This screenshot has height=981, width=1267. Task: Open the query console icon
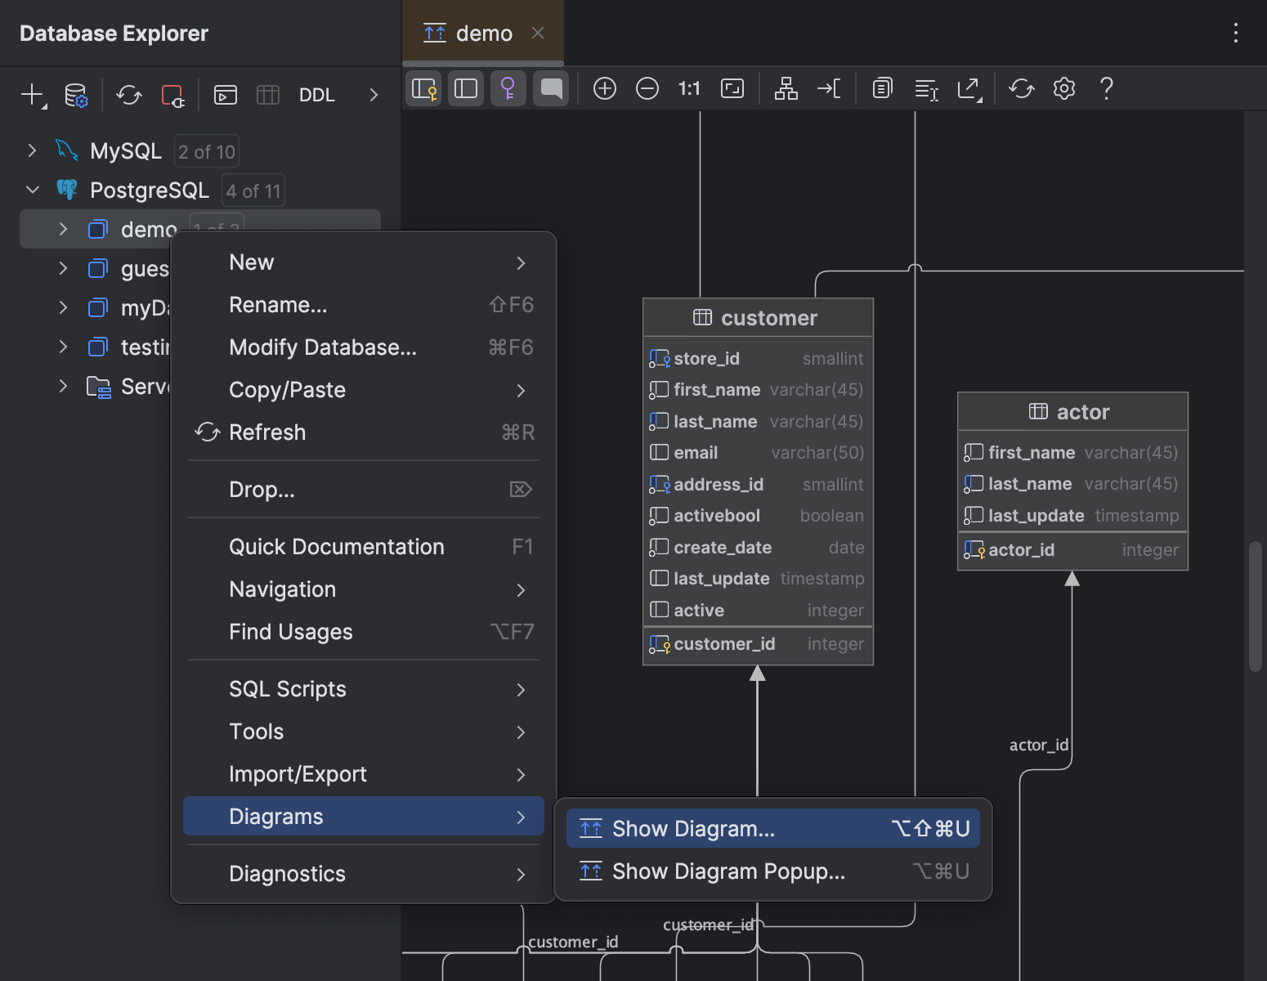[225, 95]
